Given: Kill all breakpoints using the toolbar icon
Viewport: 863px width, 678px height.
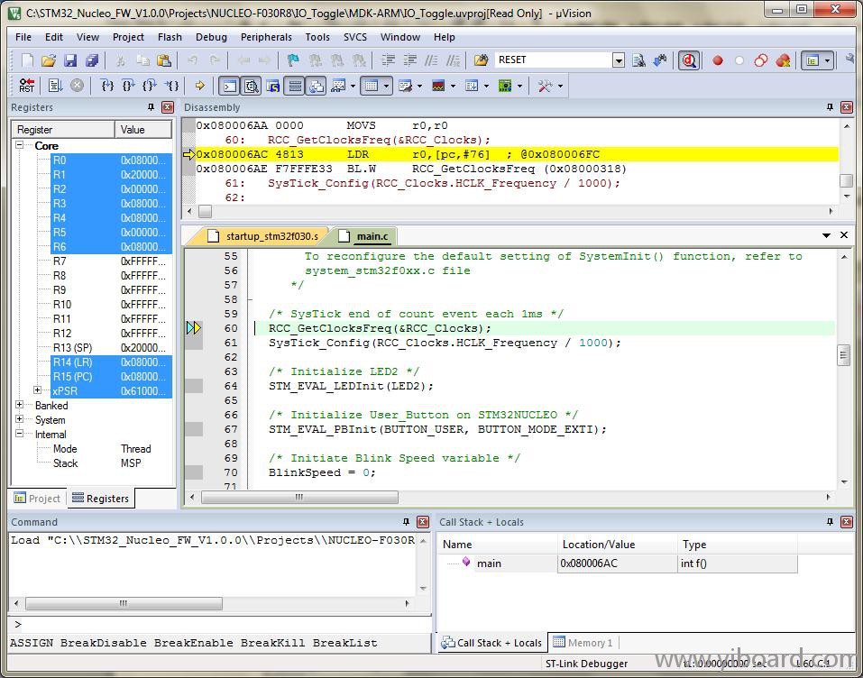Looking at the screenshot, I should 783,60.
